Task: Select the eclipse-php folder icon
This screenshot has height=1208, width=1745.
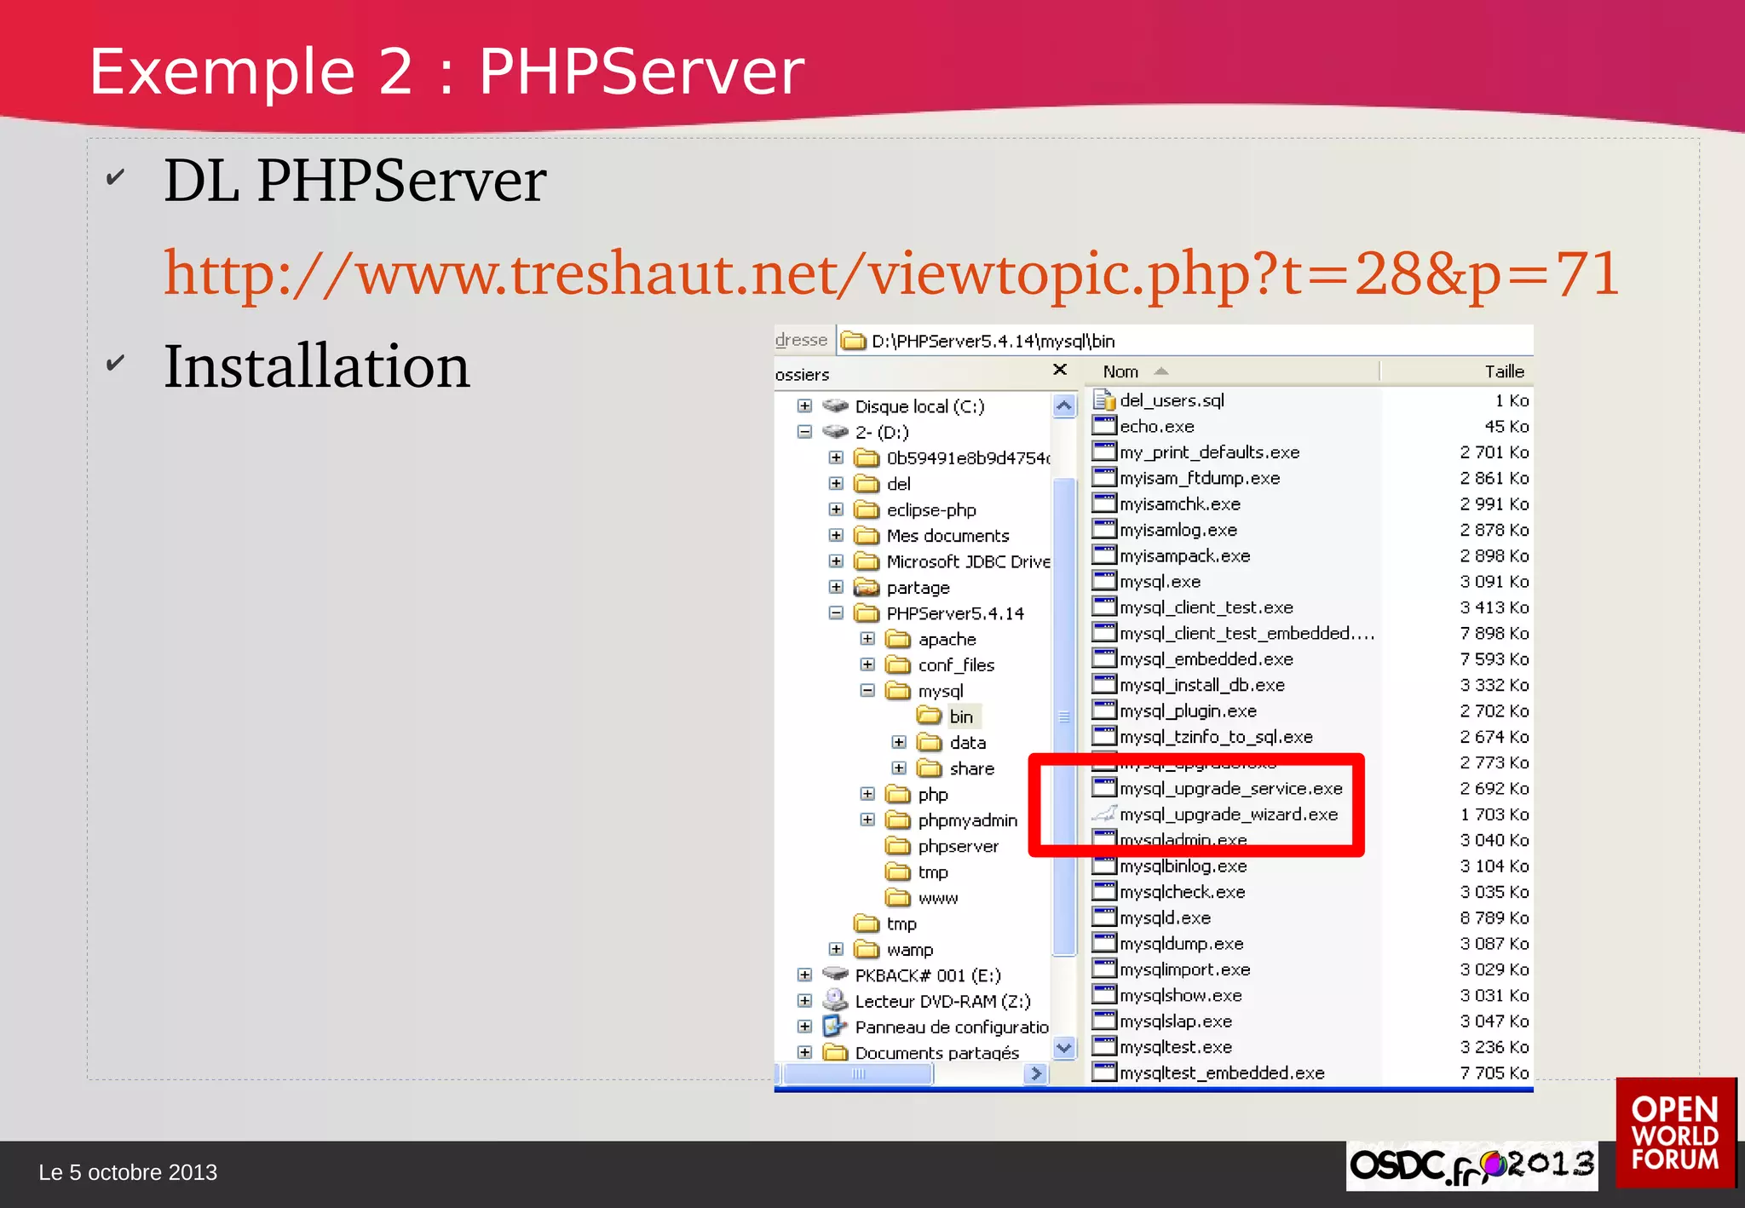Action: point(867,509)
